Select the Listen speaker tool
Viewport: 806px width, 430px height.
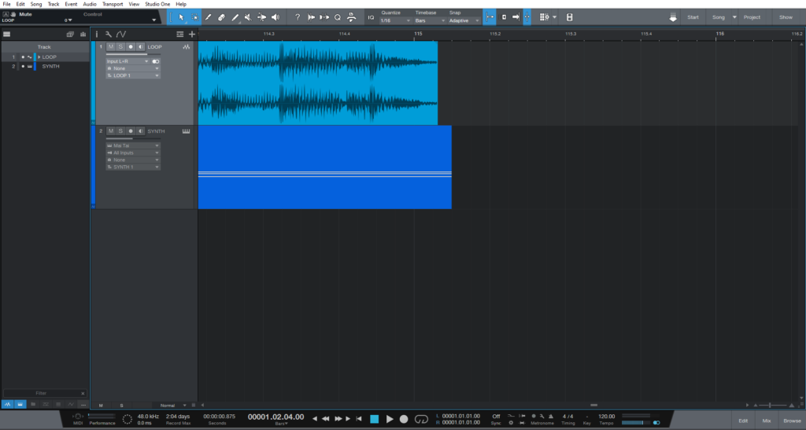275,17
